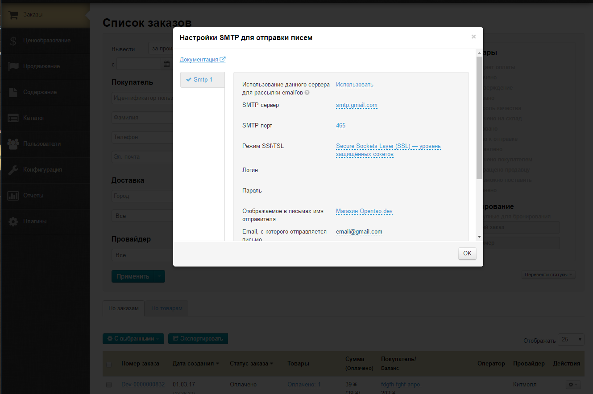Click calendar icon next to date field

tap(166, 64)
